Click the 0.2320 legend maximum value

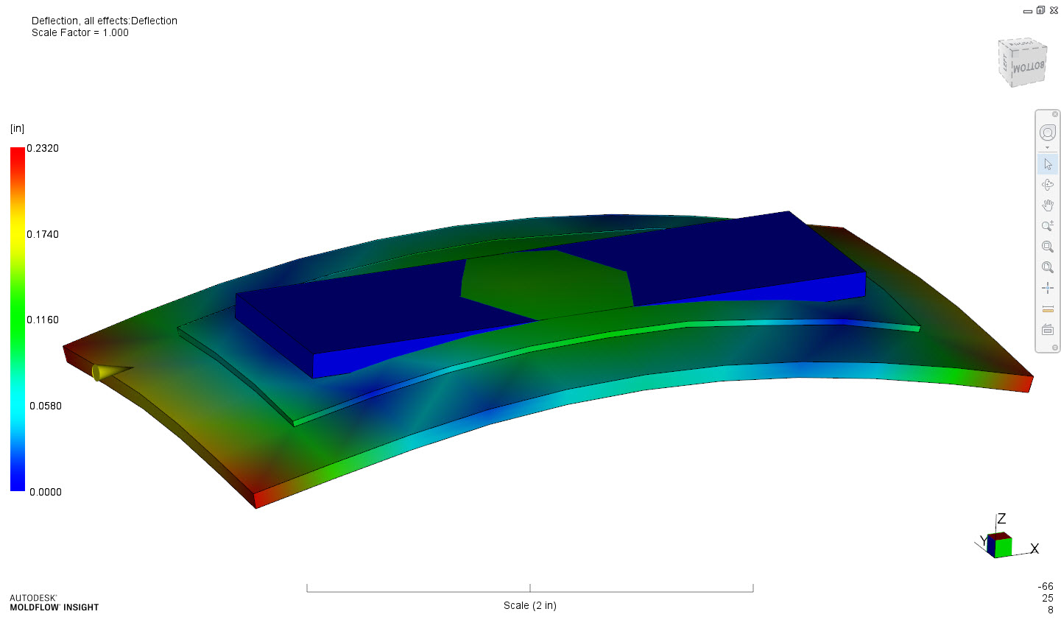43,148
